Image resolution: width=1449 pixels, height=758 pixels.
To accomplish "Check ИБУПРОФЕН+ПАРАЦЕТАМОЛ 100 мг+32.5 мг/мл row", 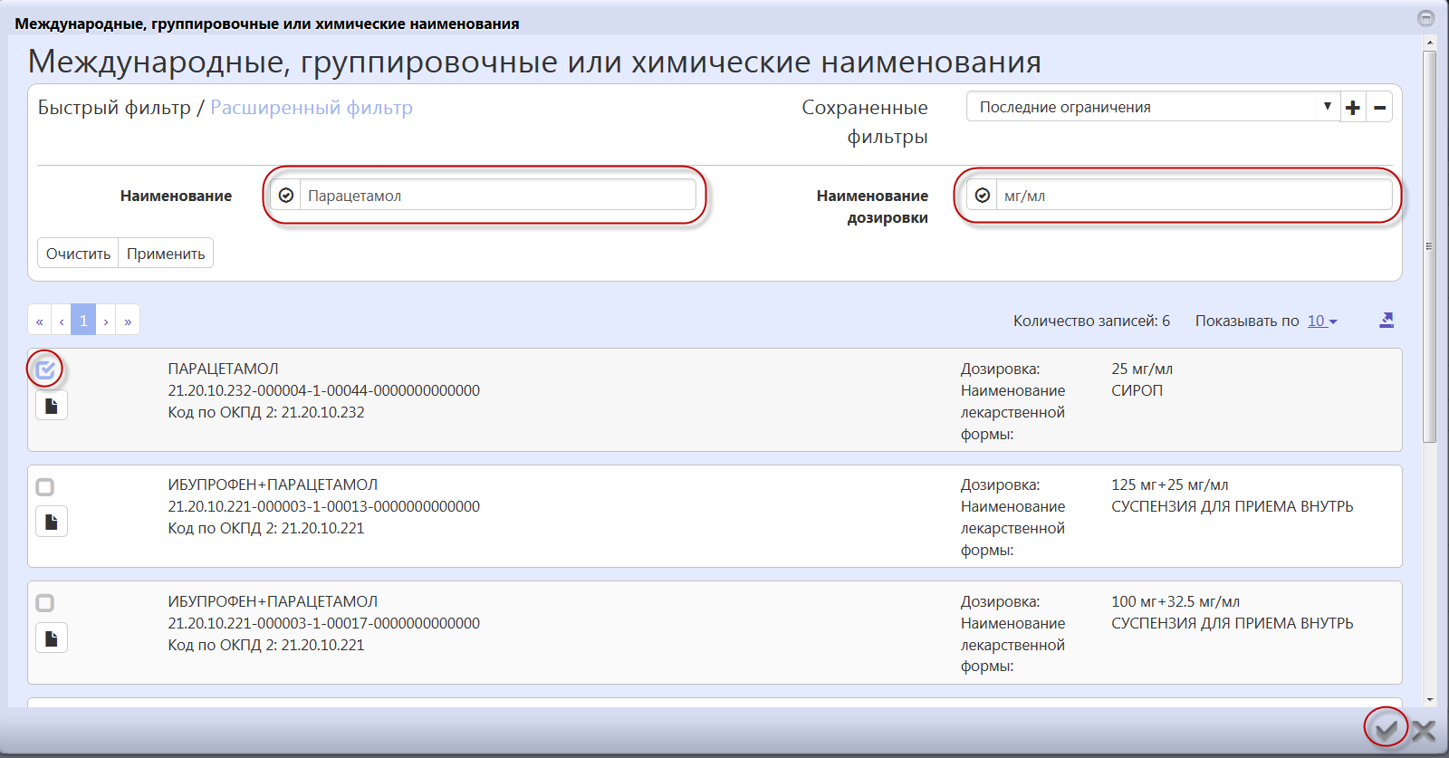I will pyautogui.click(x=44, y=603).
